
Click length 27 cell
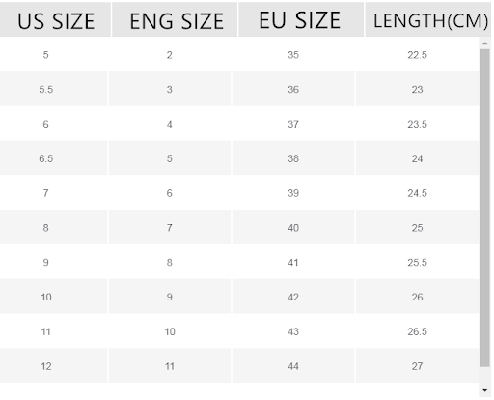click(x=417, y=366)
